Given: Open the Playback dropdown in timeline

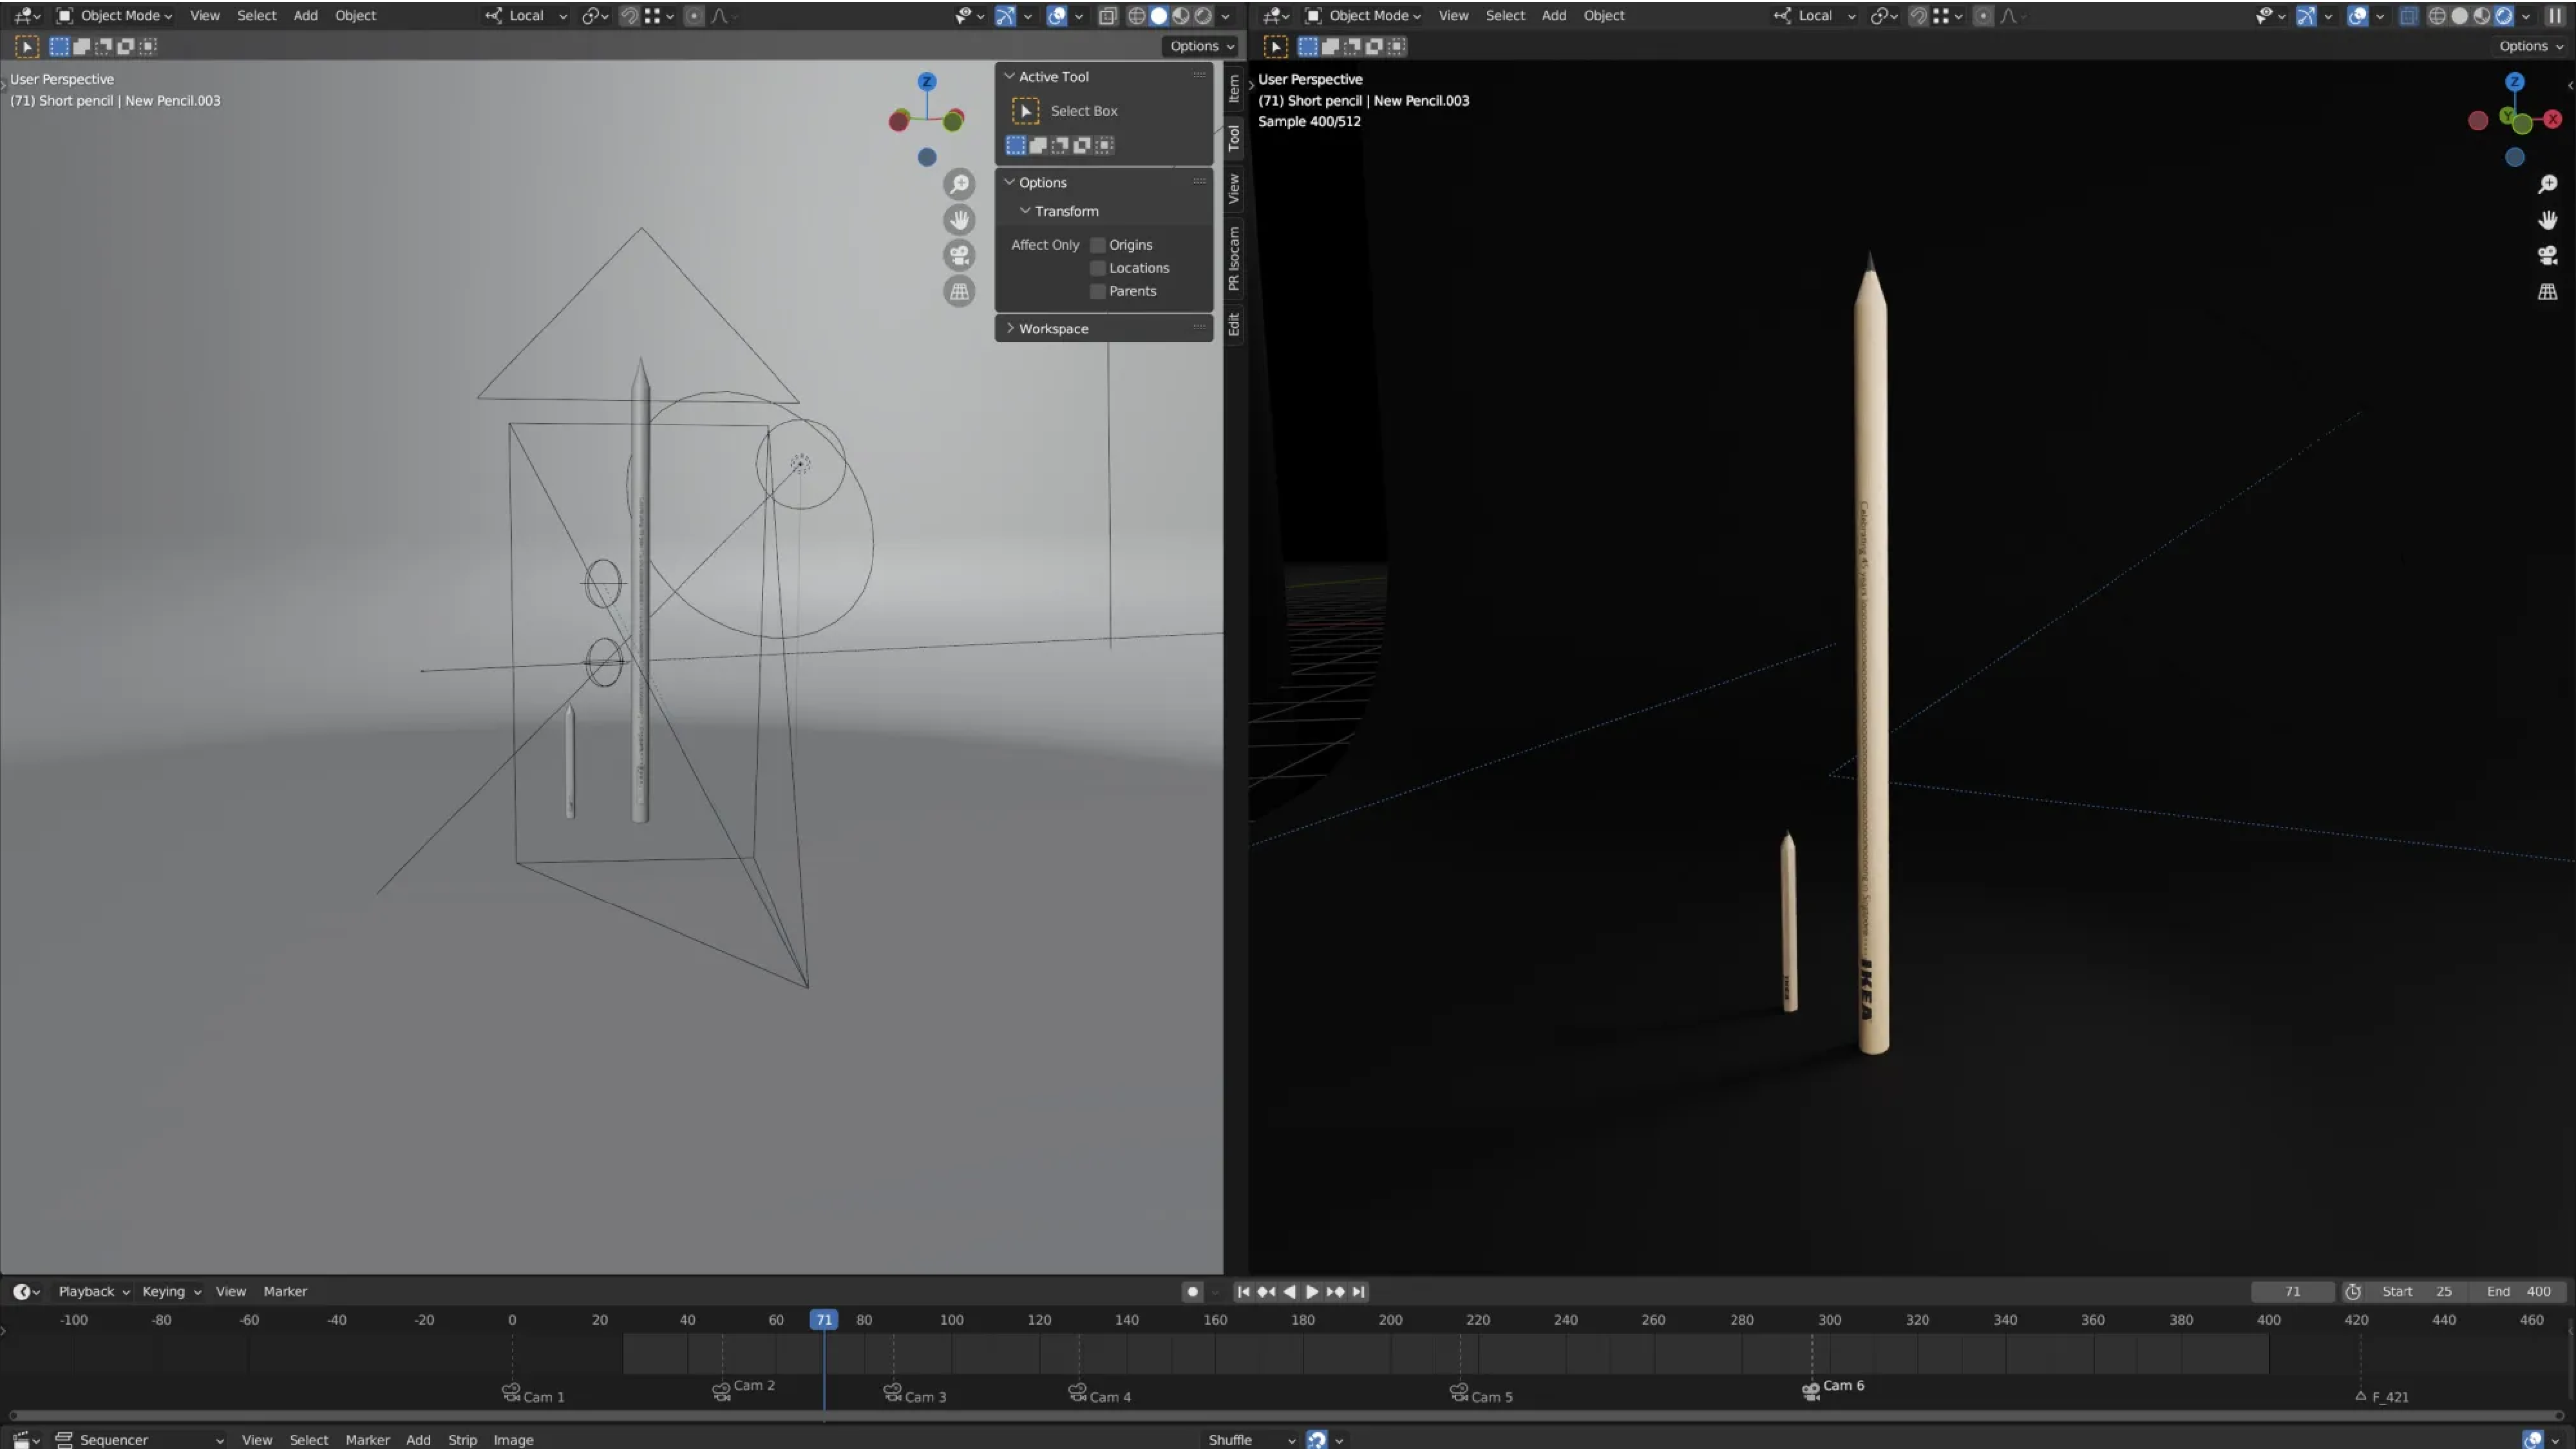Looking at the screenshot, I should coord(93,1291).
